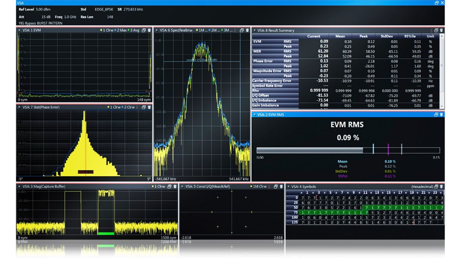
Task: Collapse the VSA: 8 Result Summary panel arrow
Action: [x=255, y=30]
